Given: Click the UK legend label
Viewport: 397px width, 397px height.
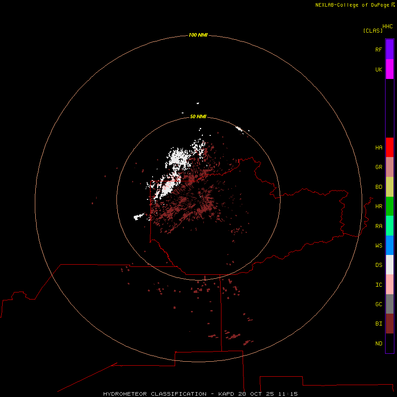Looking at the screenshot, I should pos(378,69).
